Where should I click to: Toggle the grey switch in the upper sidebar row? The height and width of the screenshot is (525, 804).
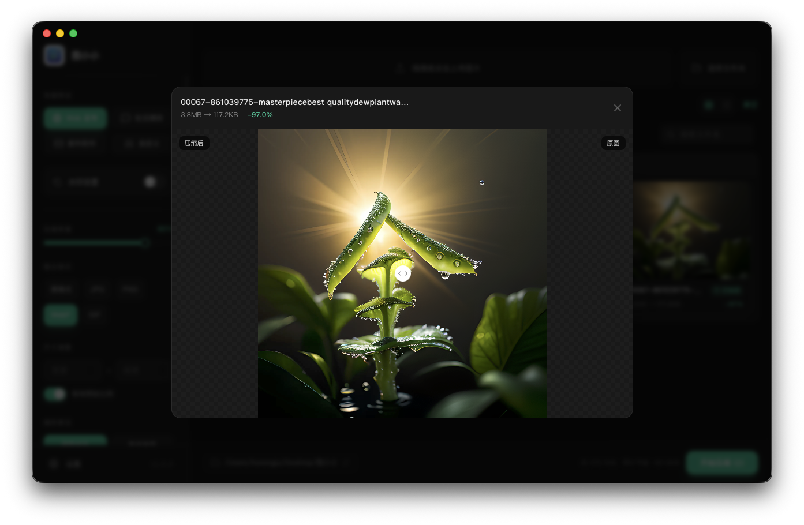(150, 182)
